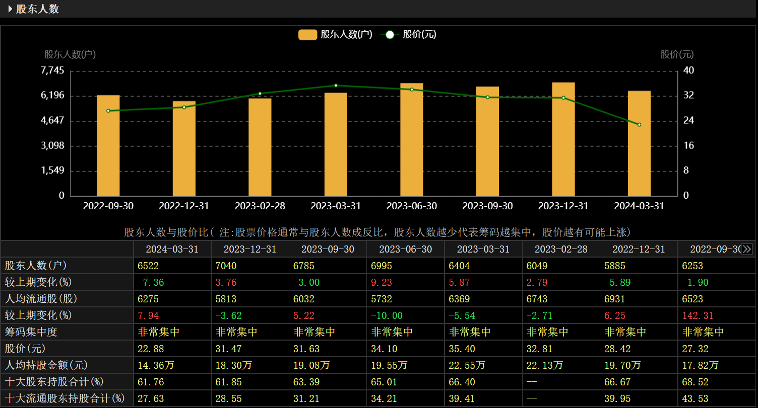The height and width of the screenshot is (408, 758).
Task: Select the 2024-03-31 stock price data point
Action: 640,124
